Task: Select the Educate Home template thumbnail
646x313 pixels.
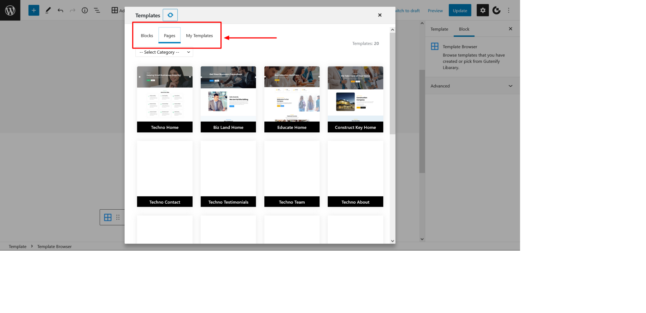Action: tap(291, 95)
